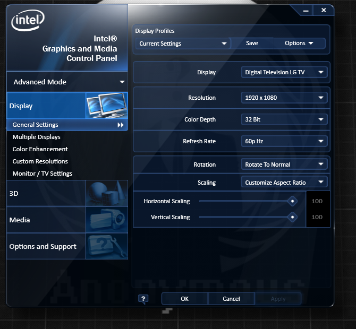Open Multiple Displays settings
Image resolution: width=356 pixels, height=329 pixels.
tap(37, 137)
